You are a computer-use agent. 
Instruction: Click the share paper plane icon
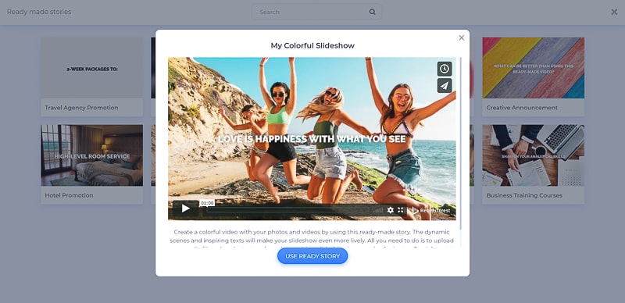click(x=445, y=86)
